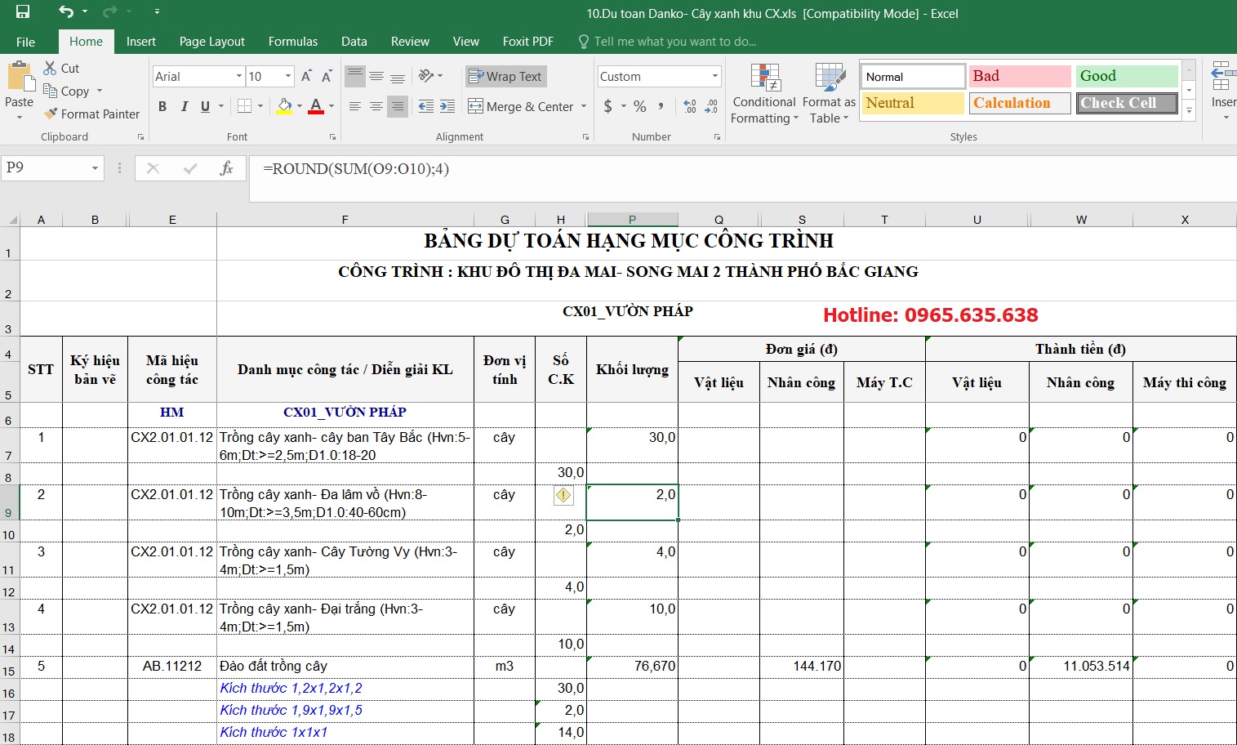Apply the Bad cell style

(x=1019, y=76)
